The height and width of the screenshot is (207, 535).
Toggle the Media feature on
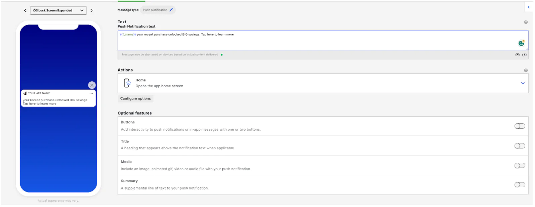(520, 166)
